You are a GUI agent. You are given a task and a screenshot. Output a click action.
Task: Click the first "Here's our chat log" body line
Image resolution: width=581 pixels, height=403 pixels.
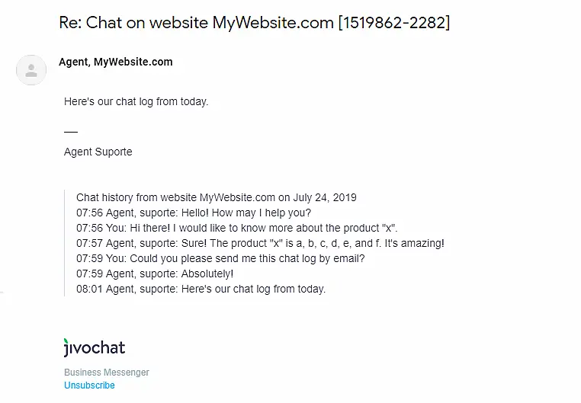[x=136, y=101]
